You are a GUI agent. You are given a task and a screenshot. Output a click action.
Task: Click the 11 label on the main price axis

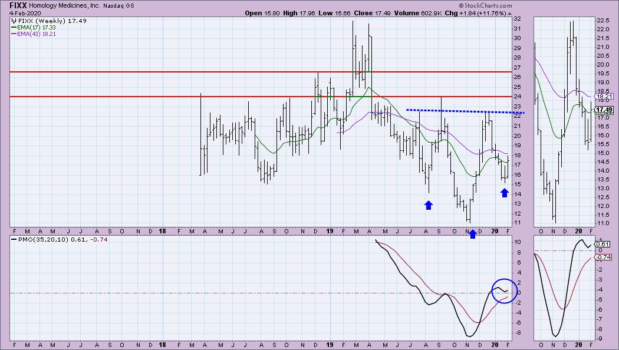(x=517, y=223)
